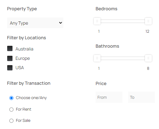Click the dropdown chevron arrow
This screenshot has height=129, width=159.
(61, 23)
